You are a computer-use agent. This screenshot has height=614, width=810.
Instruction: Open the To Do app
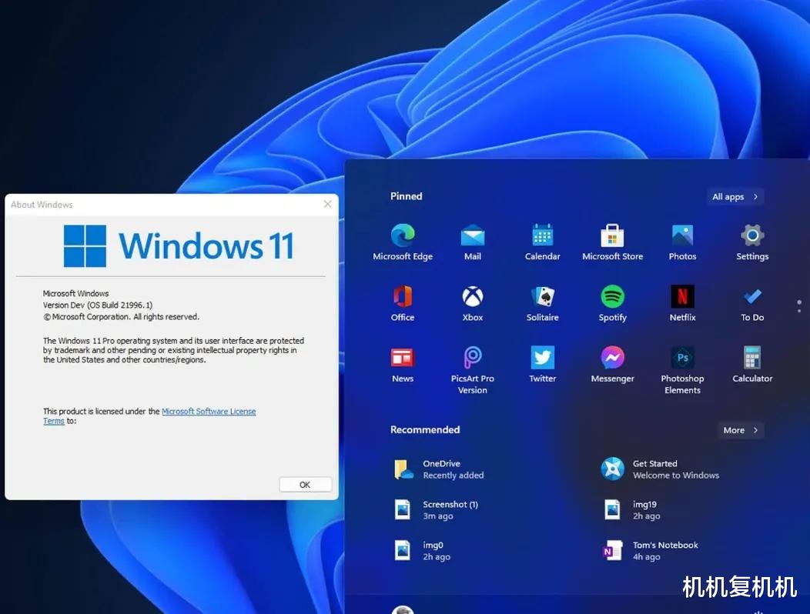pos(752,303)
